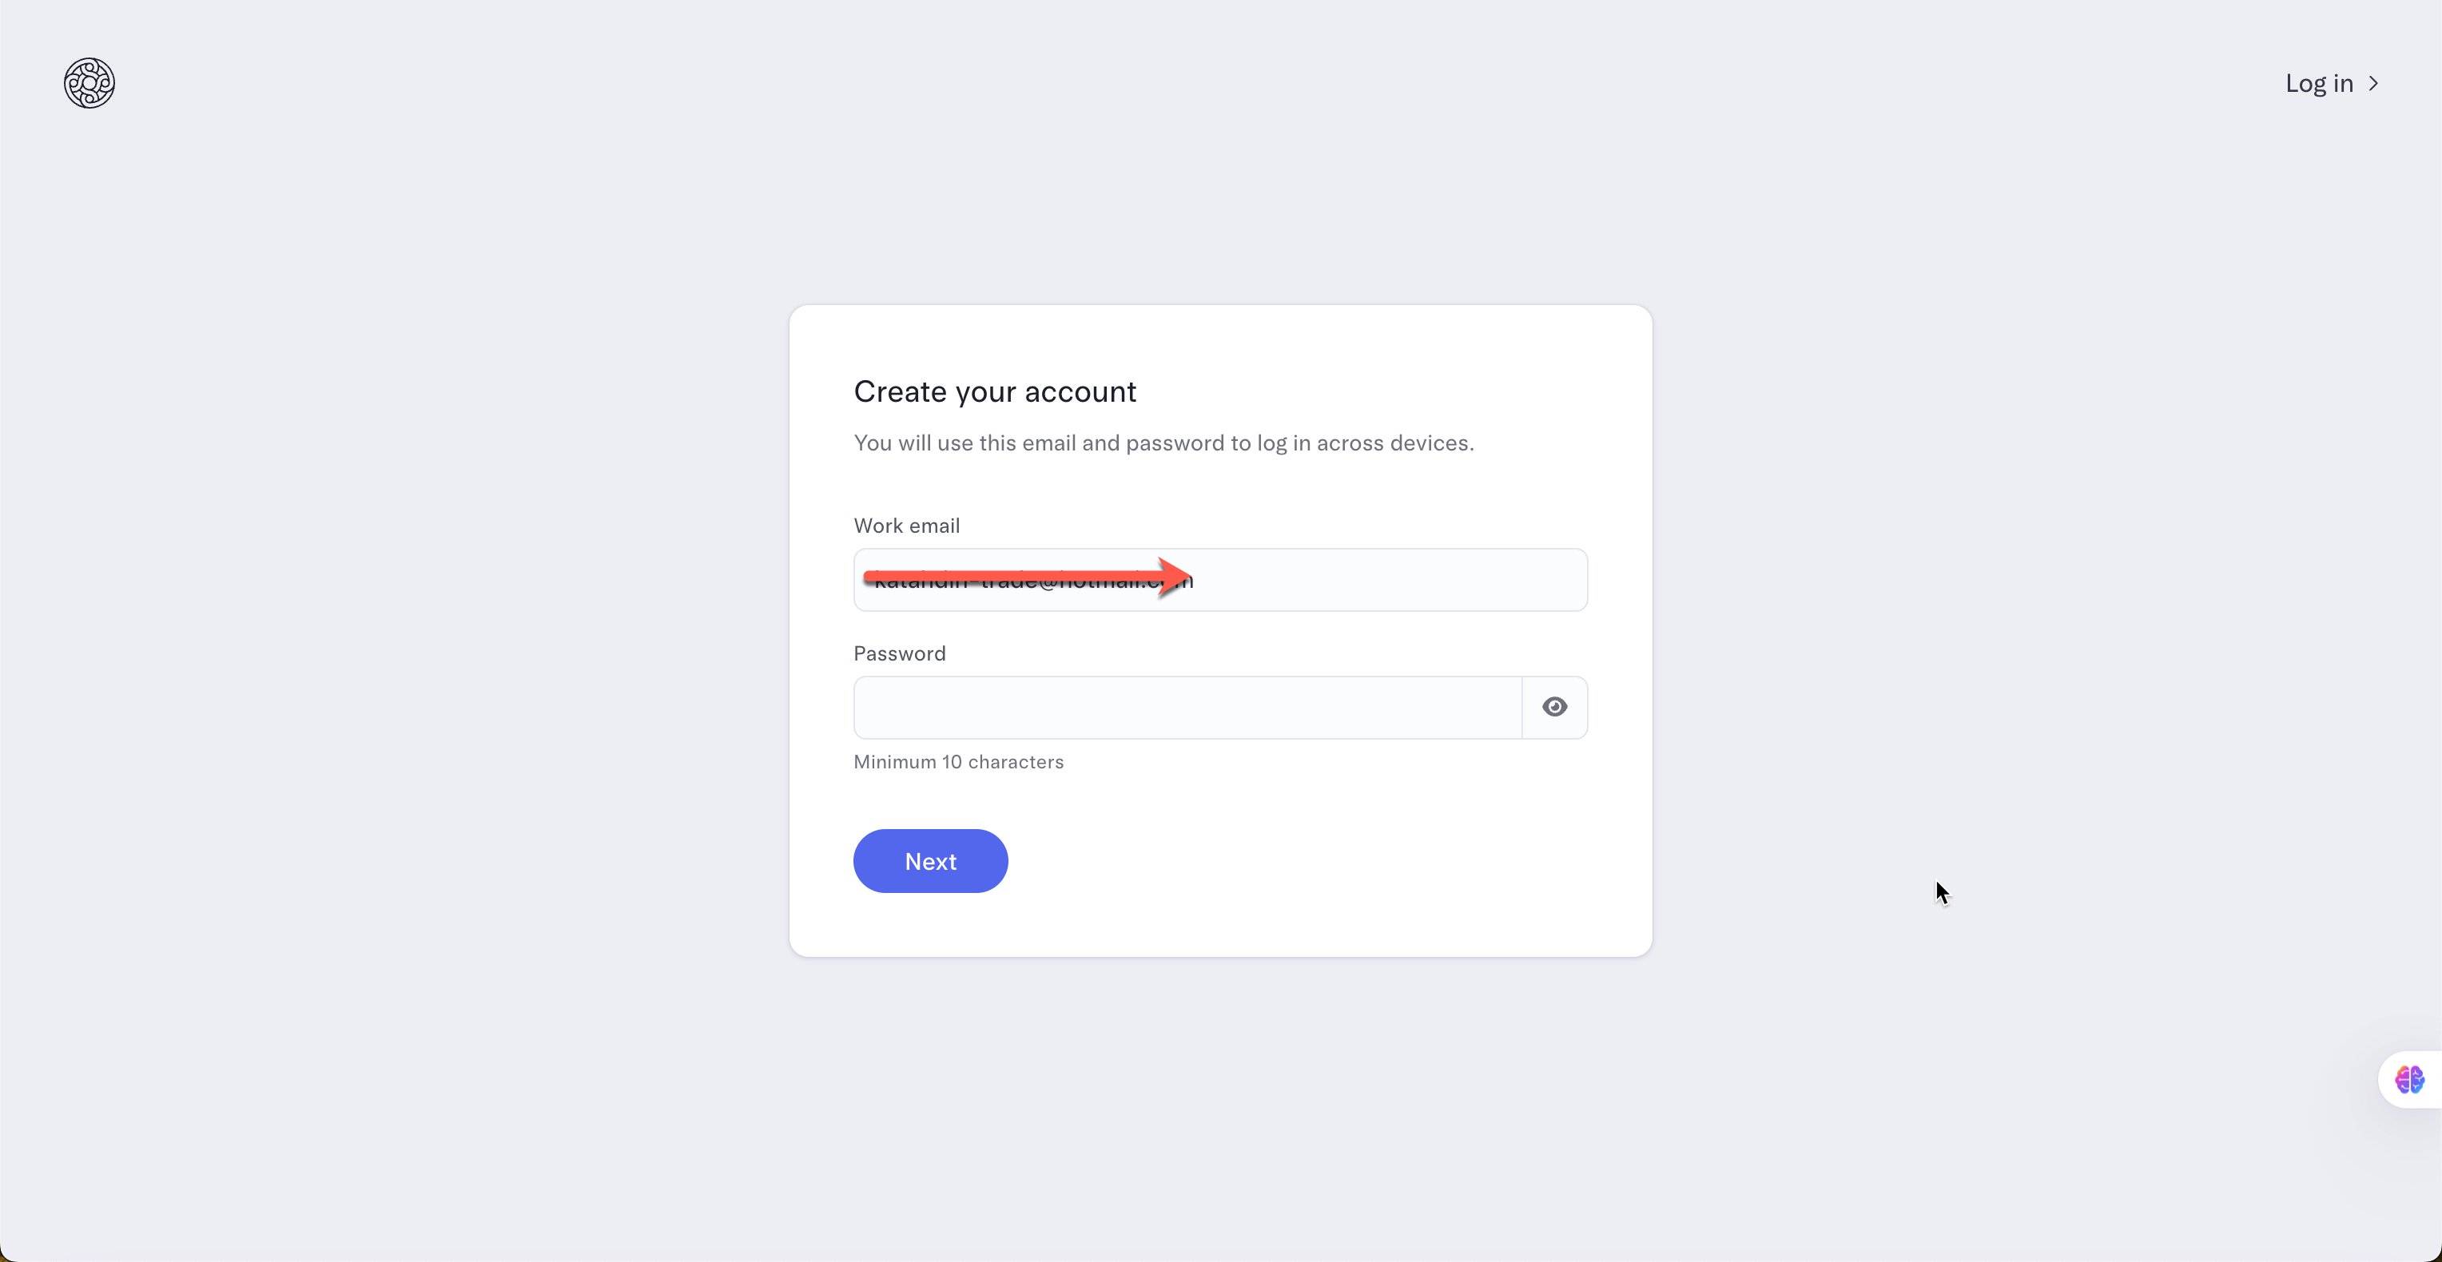
Task: Click the eye icon beside the password field
Action: pos(1553,707)
